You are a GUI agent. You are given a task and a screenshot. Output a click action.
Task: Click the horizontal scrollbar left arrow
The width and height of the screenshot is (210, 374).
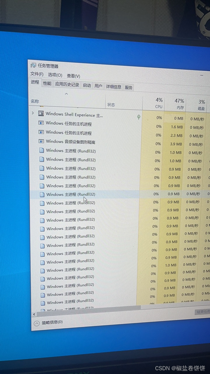(x=34, y=315)
